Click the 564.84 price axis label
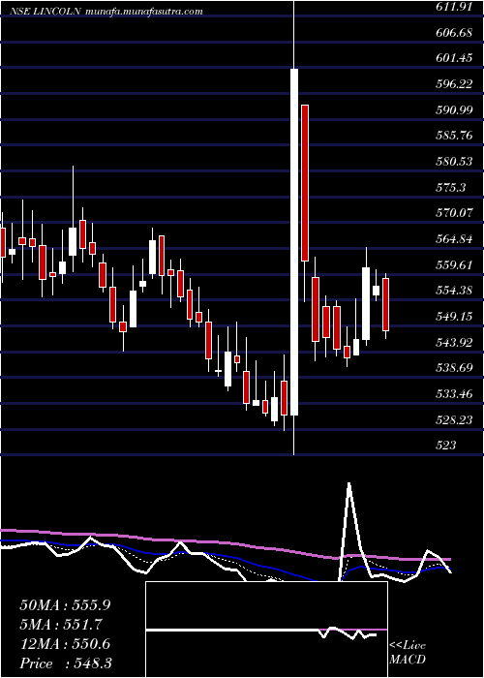484x678 pixels. [x=454, y=238]
